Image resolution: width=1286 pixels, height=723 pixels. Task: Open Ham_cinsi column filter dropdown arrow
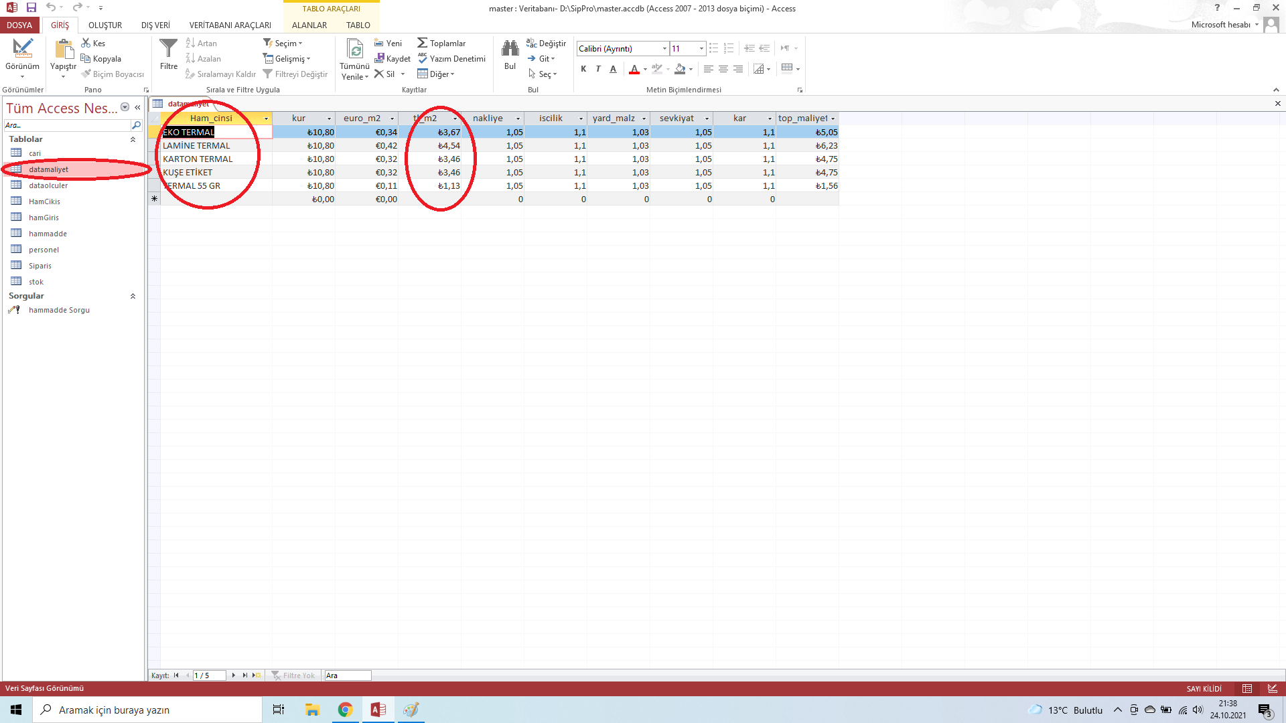266,118
